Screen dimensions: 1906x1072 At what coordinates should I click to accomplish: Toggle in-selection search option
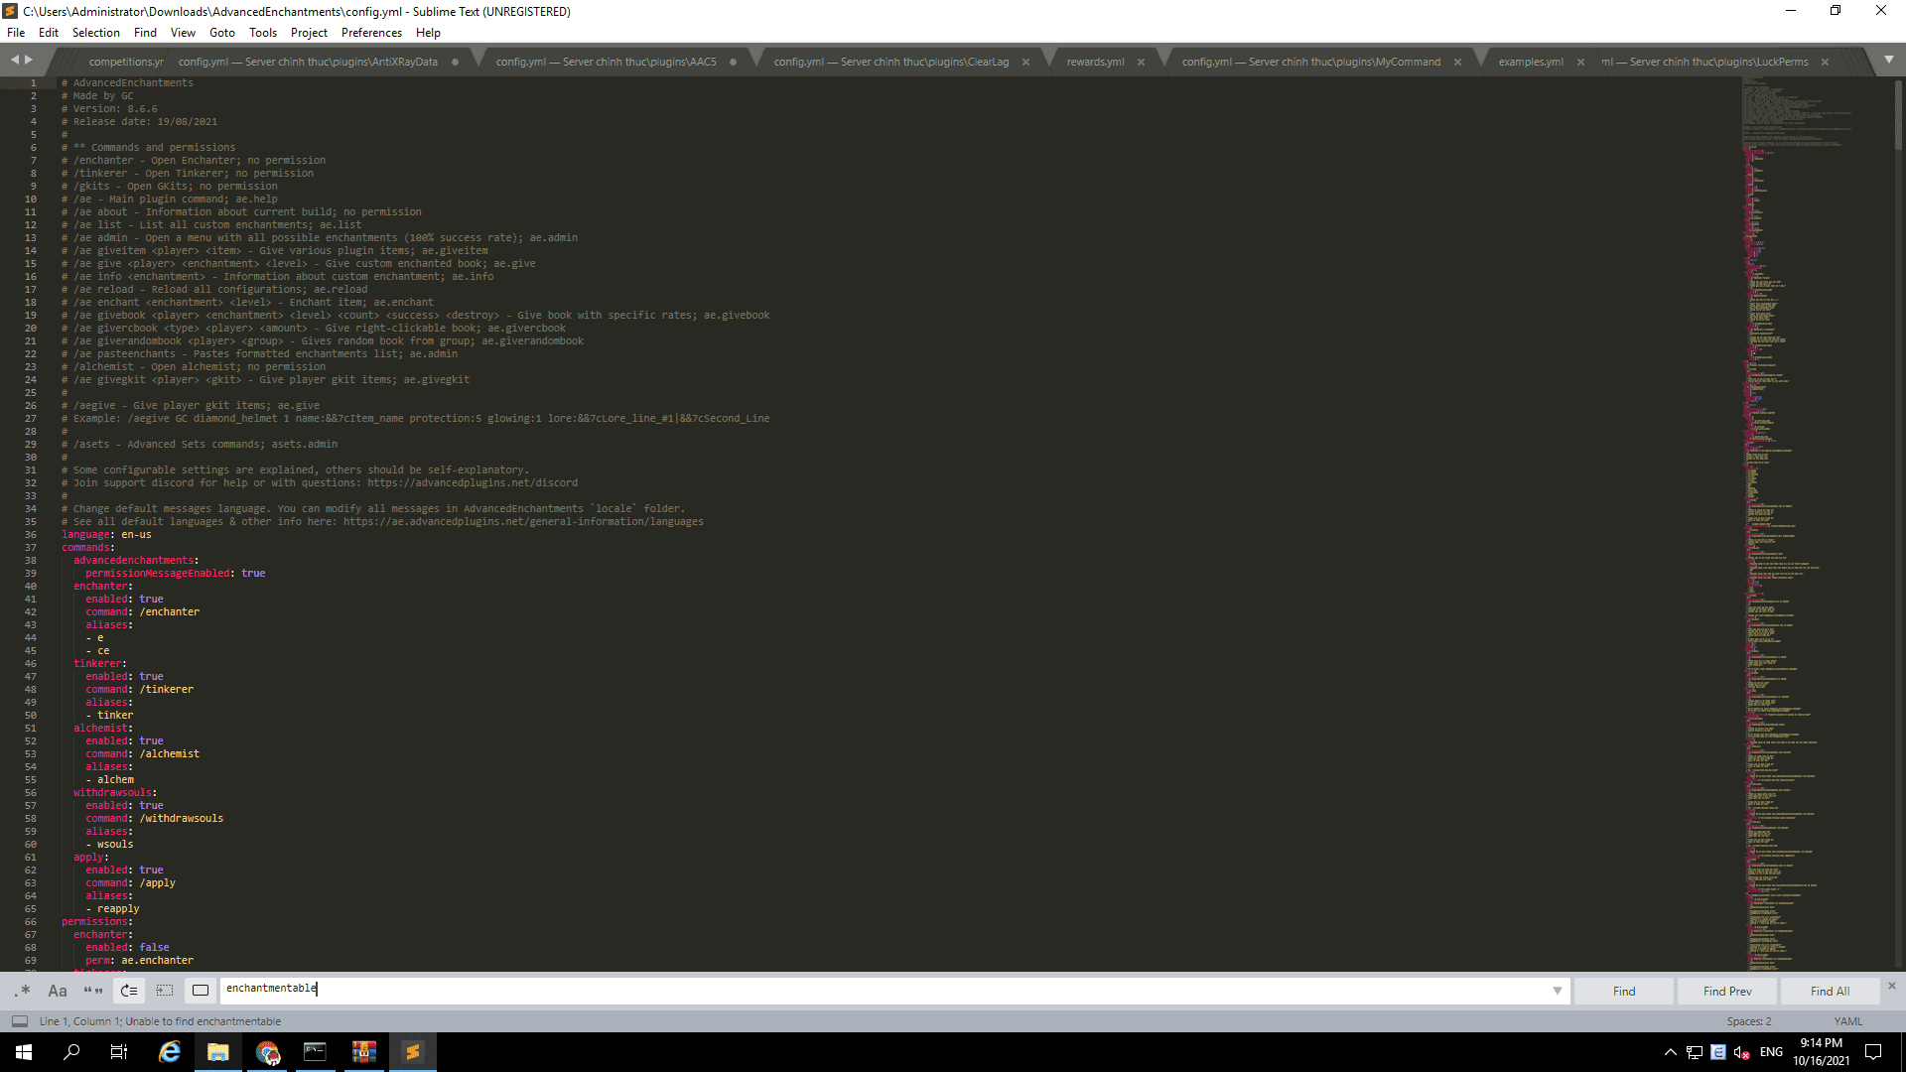click(x=165, y=991)
